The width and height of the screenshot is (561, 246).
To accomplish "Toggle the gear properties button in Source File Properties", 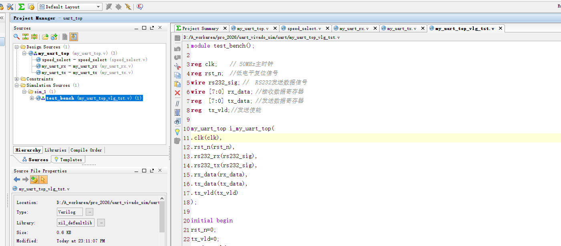I will pos(34,180).
